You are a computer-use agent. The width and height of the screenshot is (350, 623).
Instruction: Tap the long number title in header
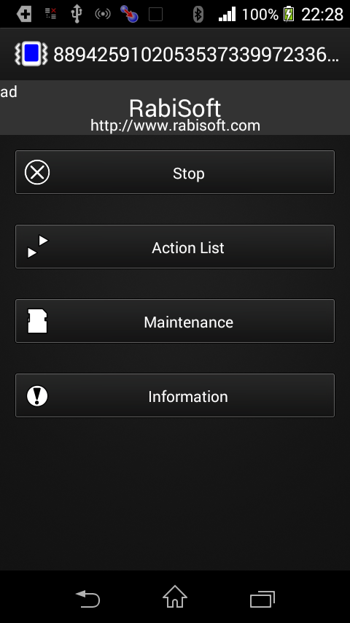click(196, 55)
